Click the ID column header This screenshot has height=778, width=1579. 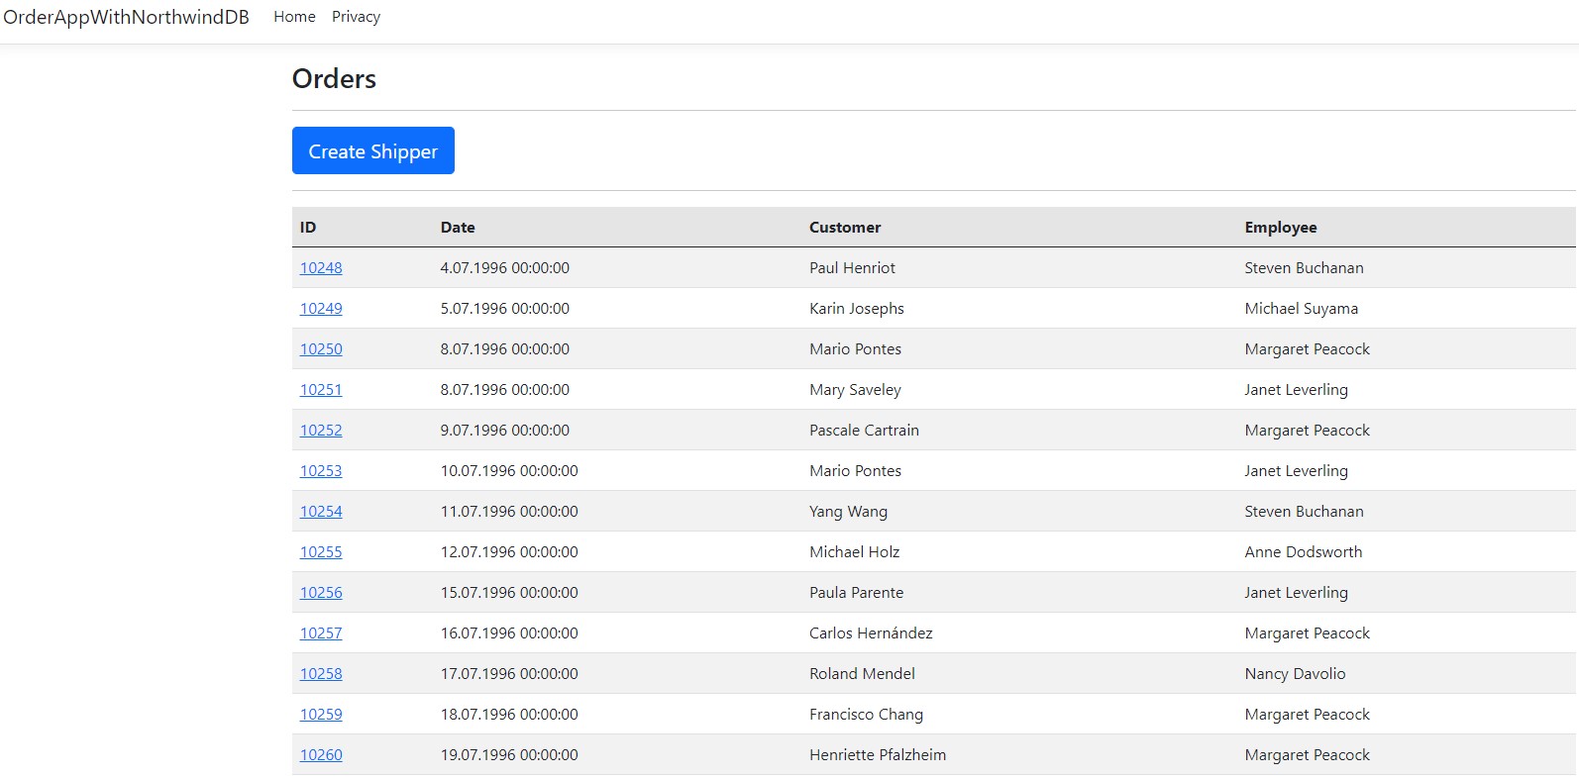tap(308, 228)
